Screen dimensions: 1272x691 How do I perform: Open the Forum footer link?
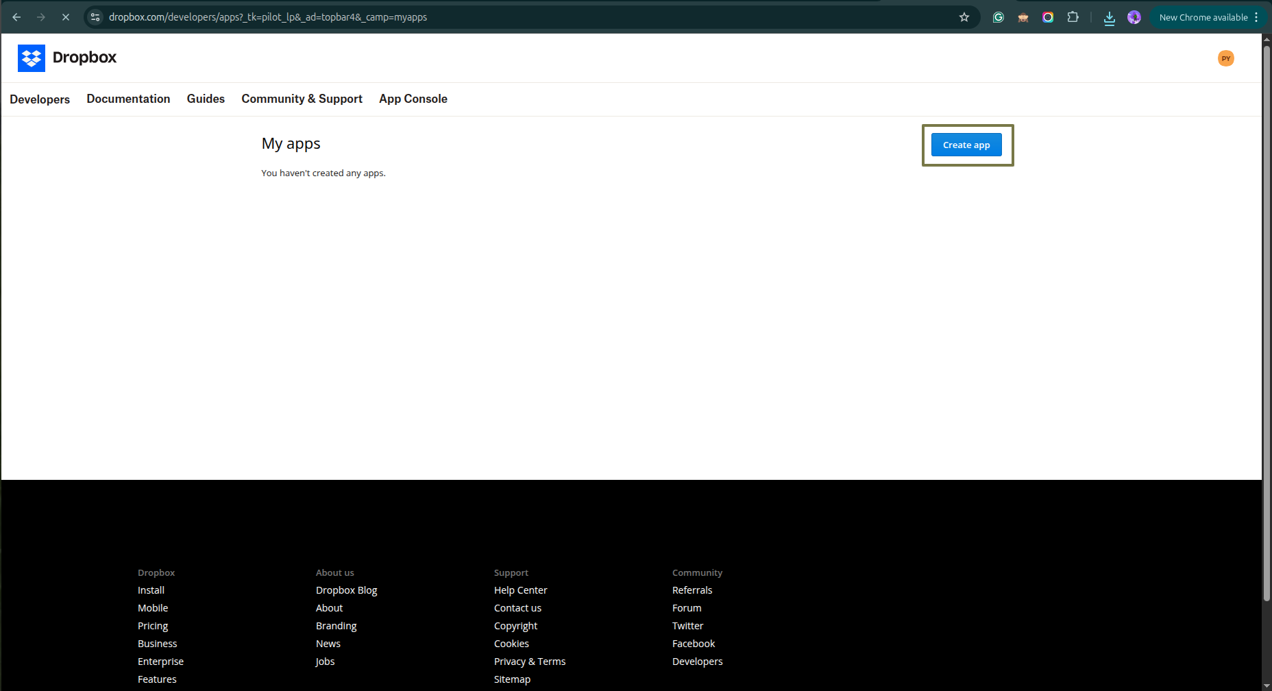click(687, 608)
